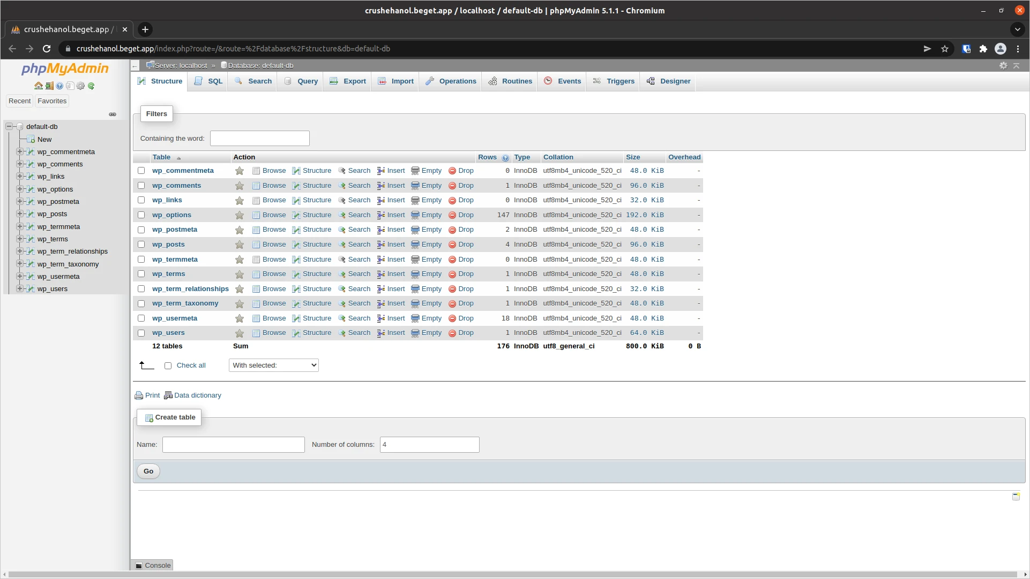The width and height of the screenshot is (1030, 579).
Task: Open navigation panel settings gear icon
Action: [80, 86]
